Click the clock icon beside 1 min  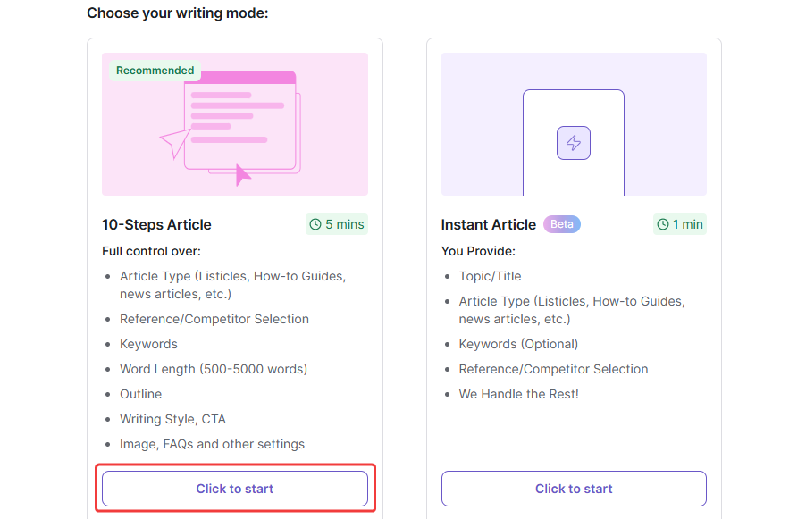click(663, 225)
